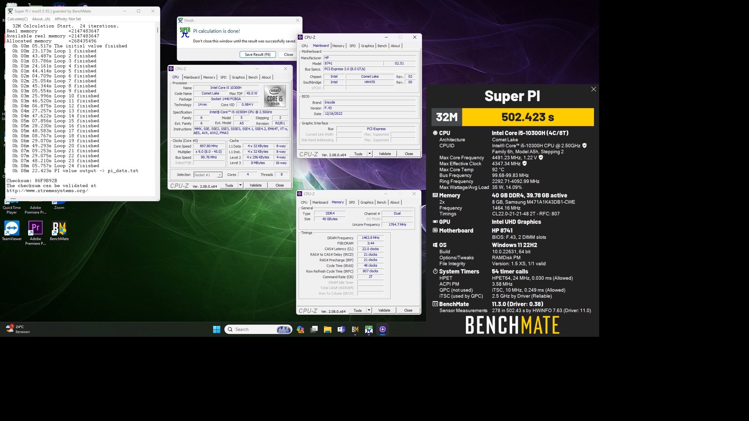
Task: Click the Close button in CPU-Z Mainboard window
Action: [x=409, y=154]
